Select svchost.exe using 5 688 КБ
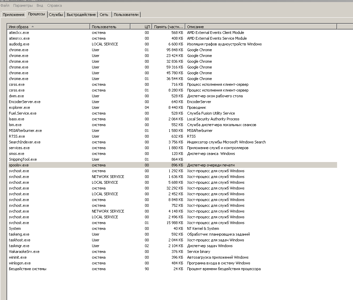The height and width of the screenshot is (300, 353). pos(173,183)
